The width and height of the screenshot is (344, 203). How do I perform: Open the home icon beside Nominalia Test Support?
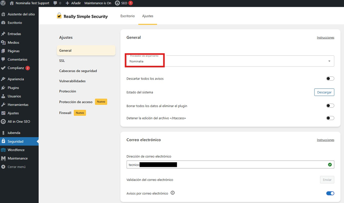point(12,3)
